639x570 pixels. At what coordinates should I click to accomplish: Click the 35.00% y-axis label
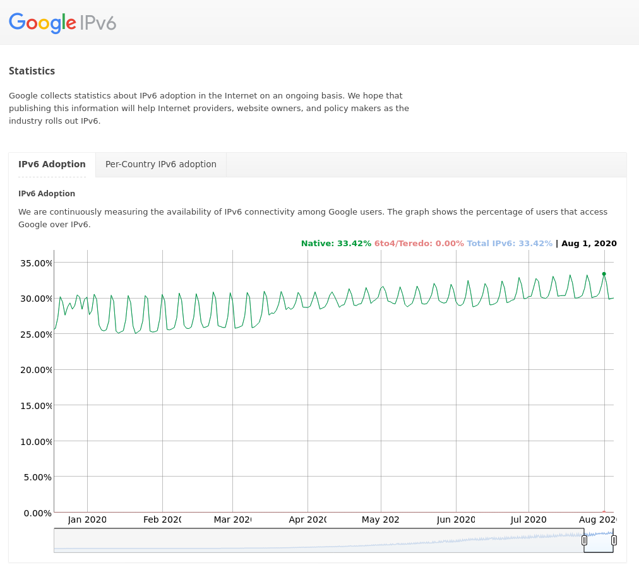pyautogui.click(x=36, y=263)
